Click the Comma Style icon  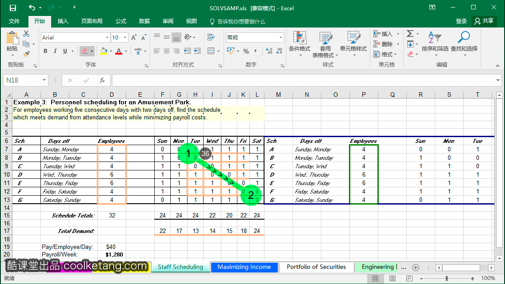pos(256,51)
